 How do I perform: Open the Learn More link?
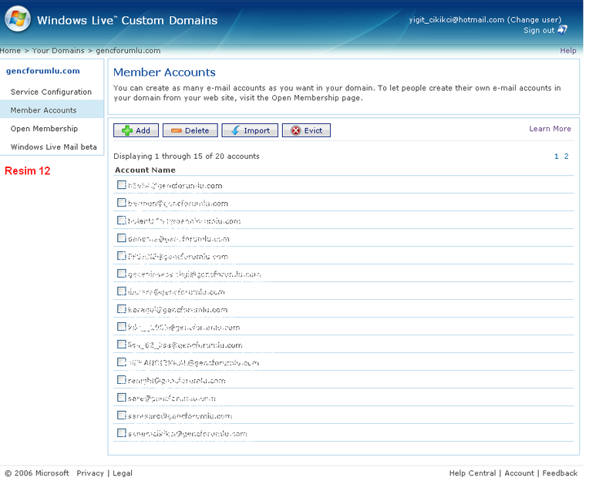tap(550, 129)
